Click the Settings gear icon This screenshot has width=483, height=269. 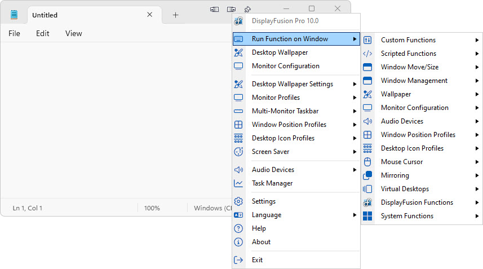[238, 201]
